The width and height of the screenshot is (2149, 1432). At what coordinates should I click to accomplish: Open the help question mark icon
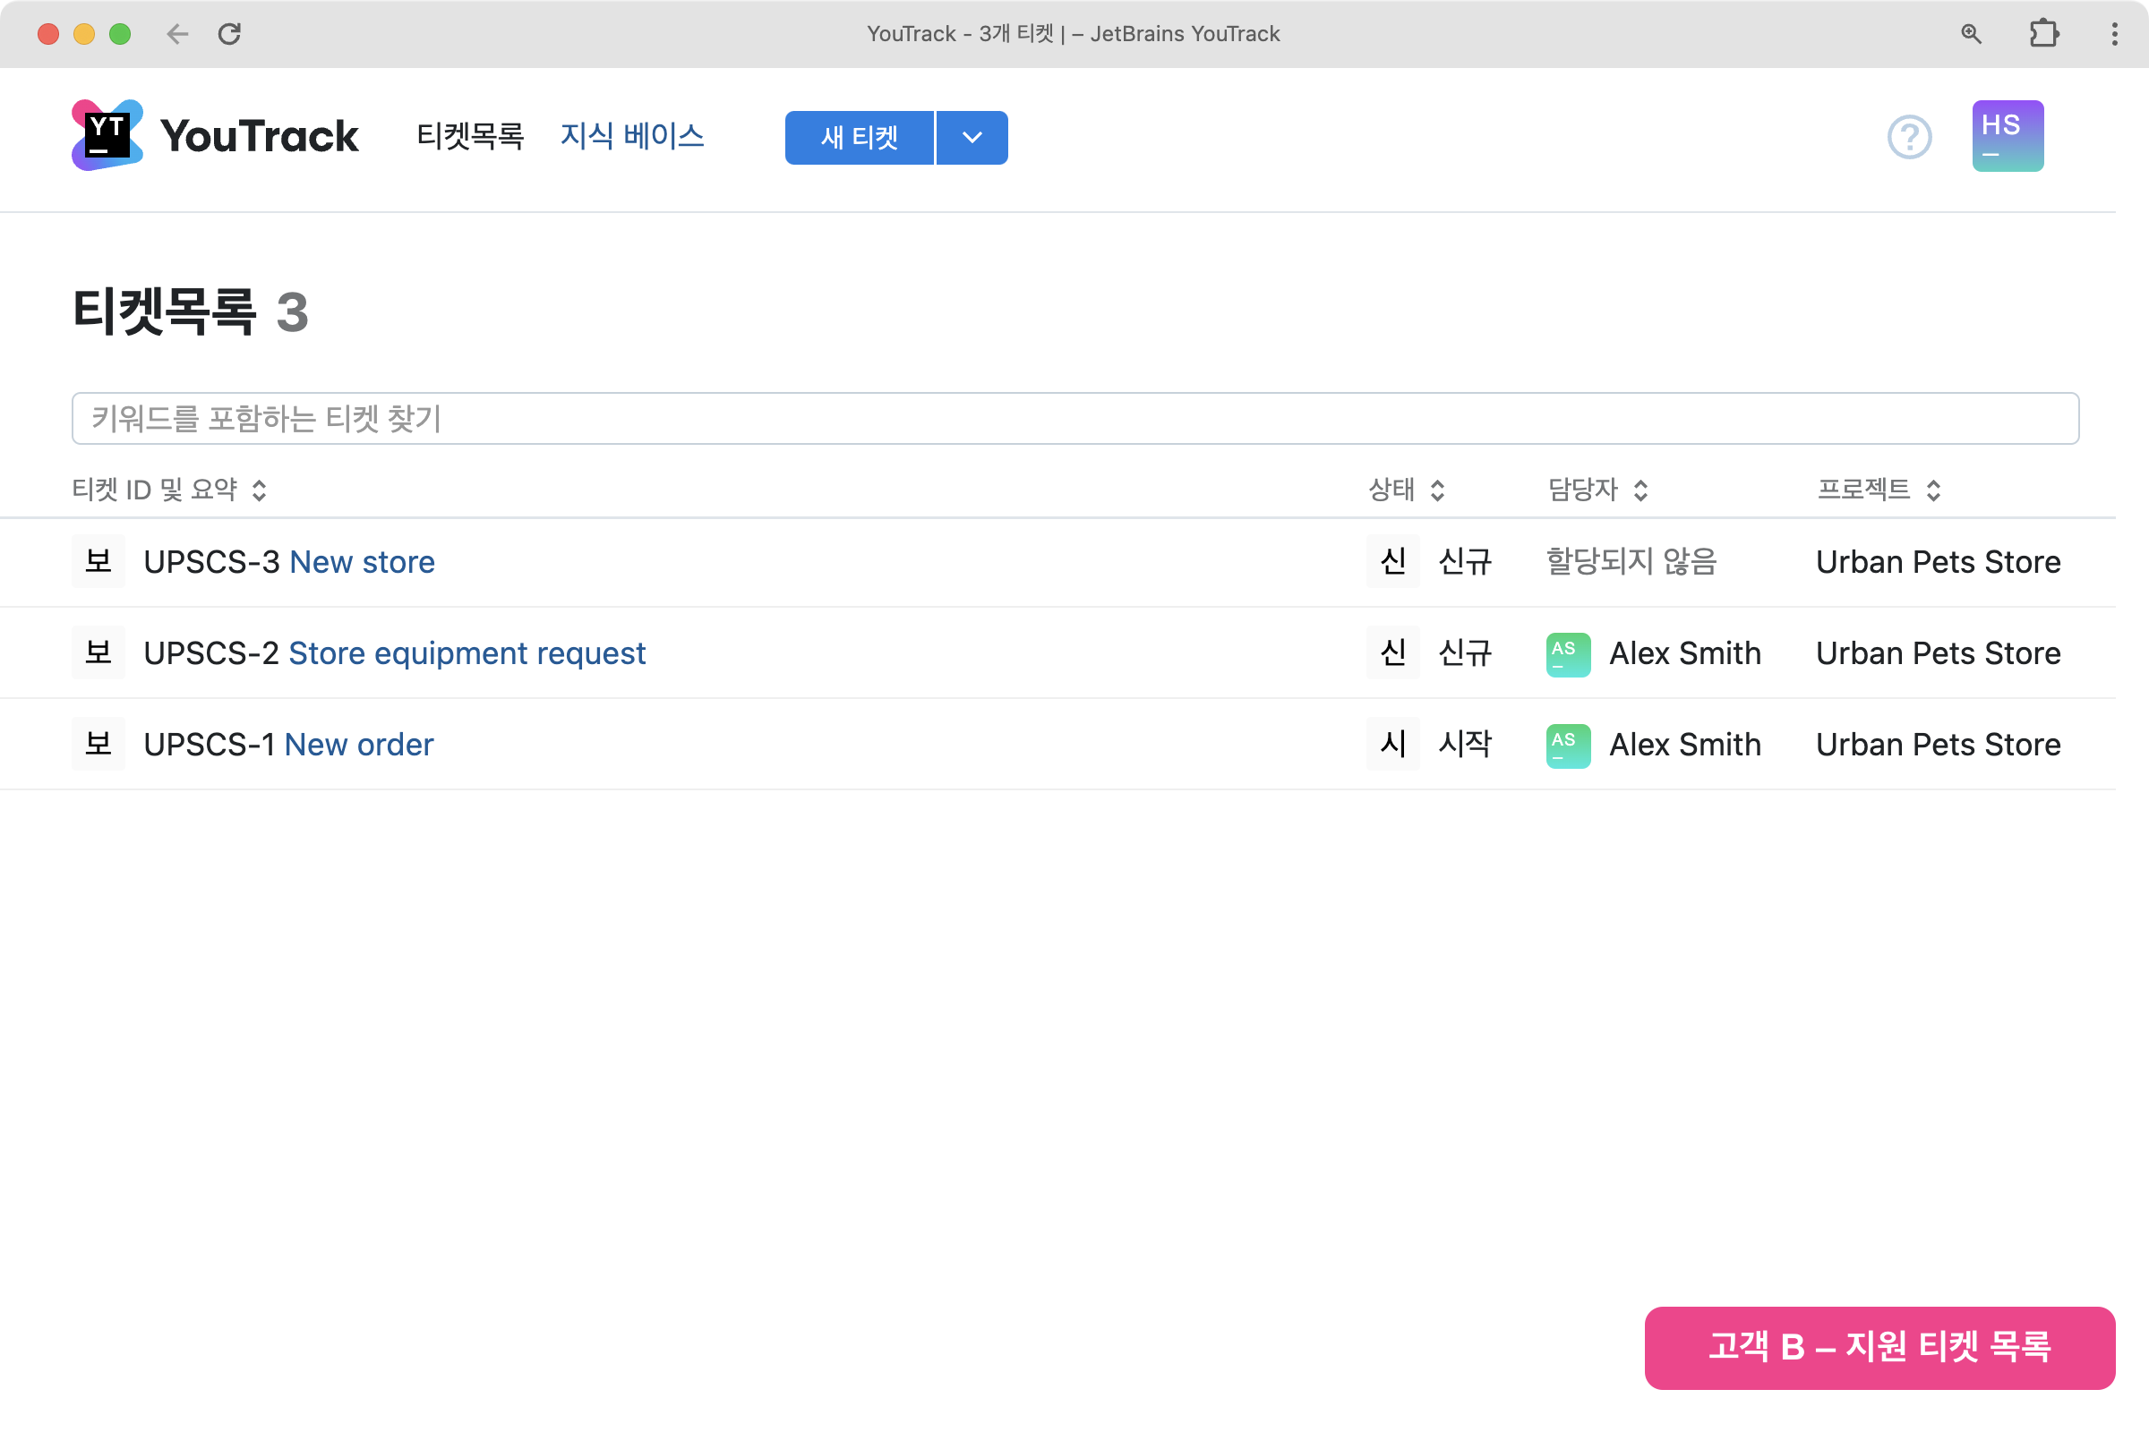pyautogui.click(x=1909, y=137)
